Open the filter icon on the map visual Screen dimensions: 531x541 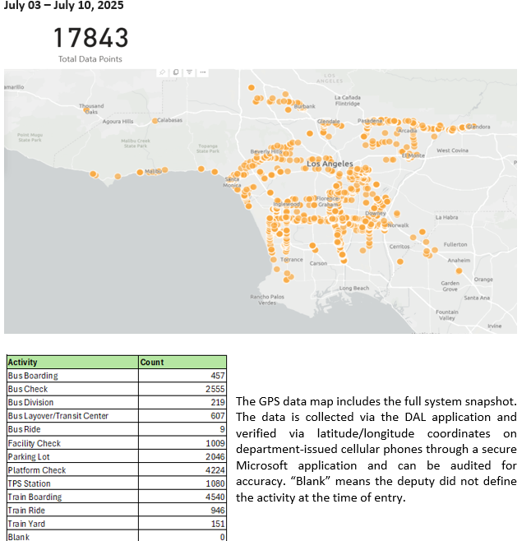tap(190, 72)
